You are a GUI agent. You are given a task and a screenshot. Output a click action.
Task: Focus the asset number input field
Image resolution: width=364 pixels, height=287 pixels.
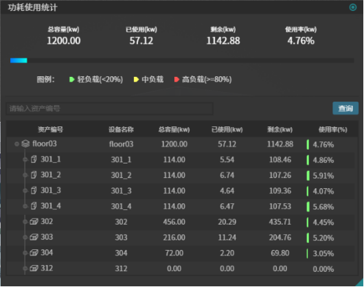109,108
